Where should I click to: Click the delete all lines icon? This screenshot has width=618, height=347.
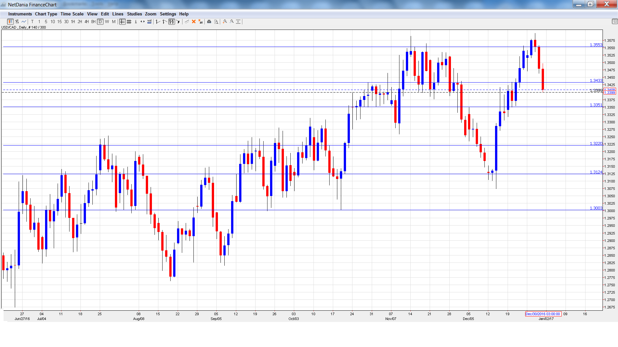pyautogui.click(x=201, y=22)
